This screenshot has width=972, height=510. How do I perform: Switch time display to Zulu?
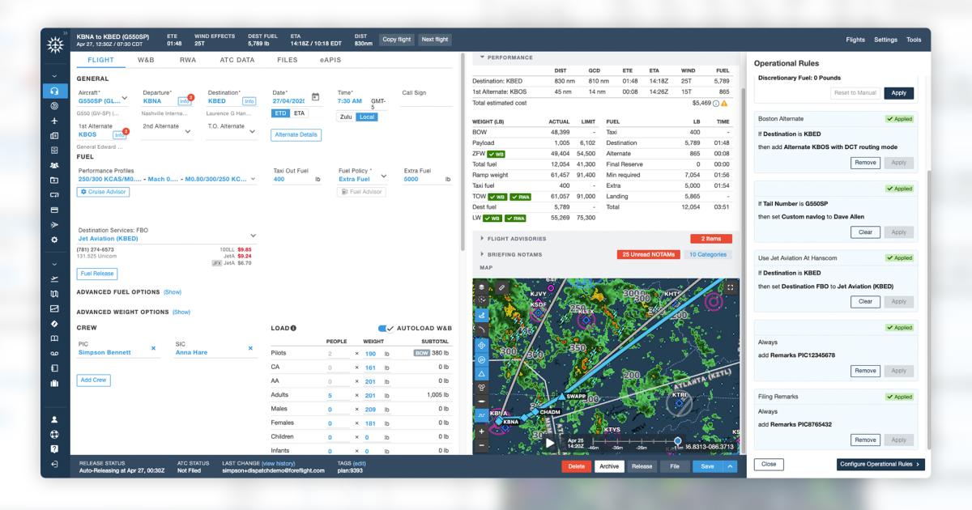point(346,117)
